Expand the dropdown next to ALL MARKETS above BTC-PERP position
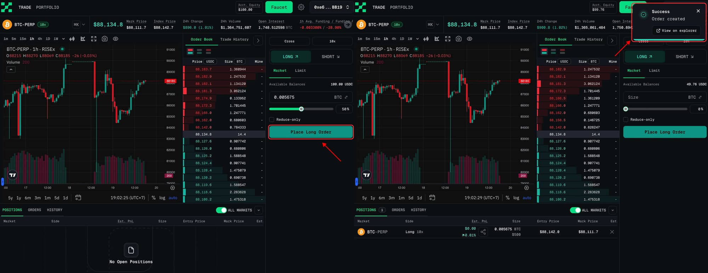The width and height of the screenshot is (708, 273). 612,210
